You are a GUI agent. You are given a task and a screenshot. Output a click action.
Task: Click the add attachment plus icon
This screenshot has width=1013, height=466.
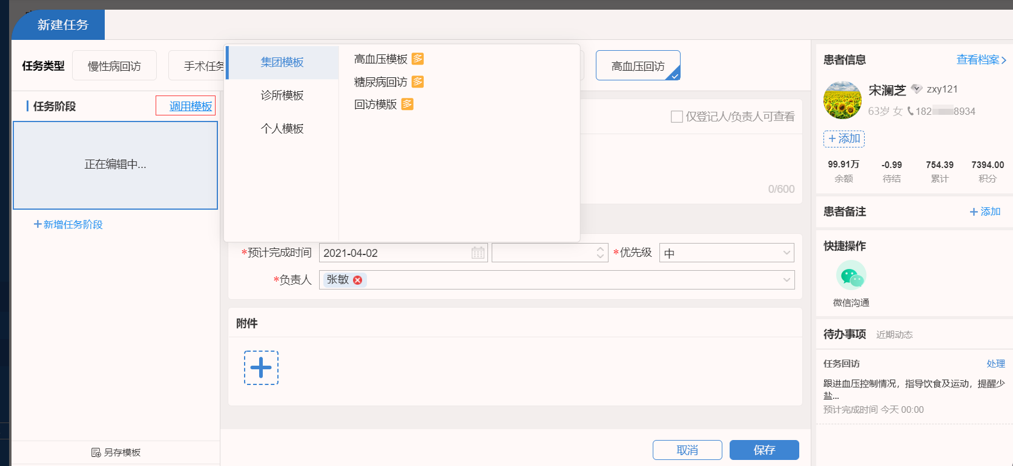(261, 367)
